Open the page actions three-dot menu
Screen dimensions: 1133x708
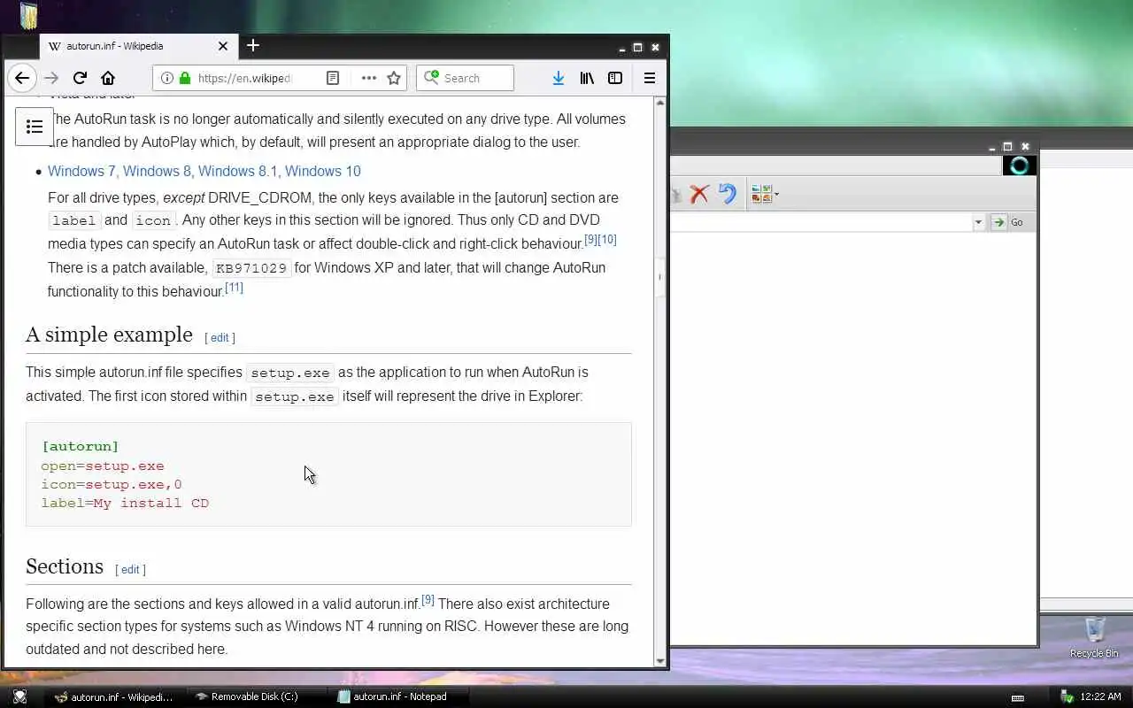click(x=369, y=78)
